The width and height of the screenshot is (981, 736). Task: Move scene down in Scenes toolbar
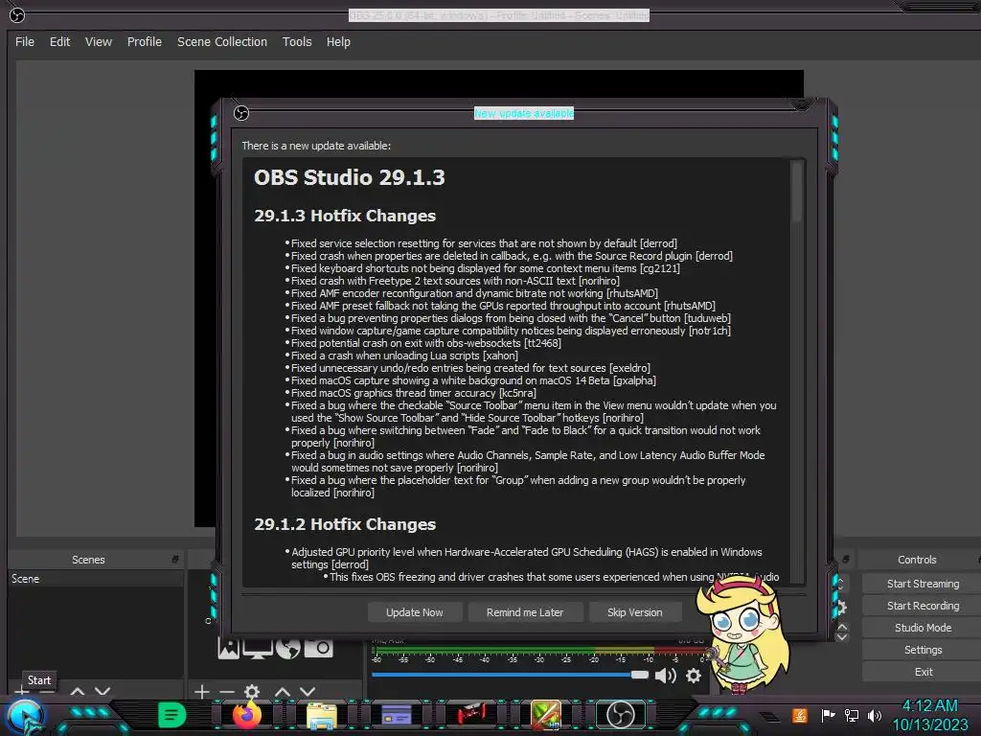[x=103, y=692]
